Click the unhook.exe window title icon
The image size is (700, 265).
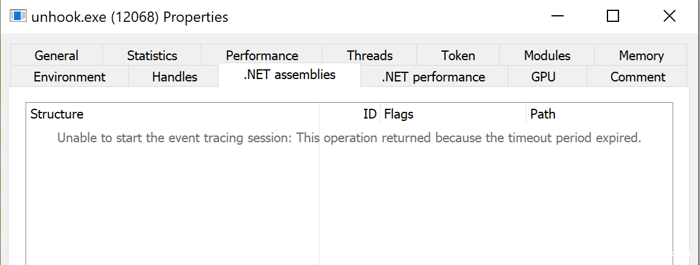[17, 17]
